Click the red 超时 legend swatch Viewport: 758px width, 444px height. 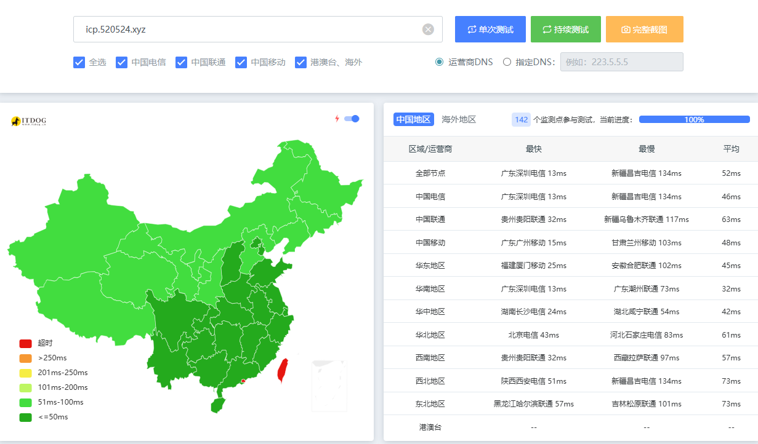click(x=25, y=343)
